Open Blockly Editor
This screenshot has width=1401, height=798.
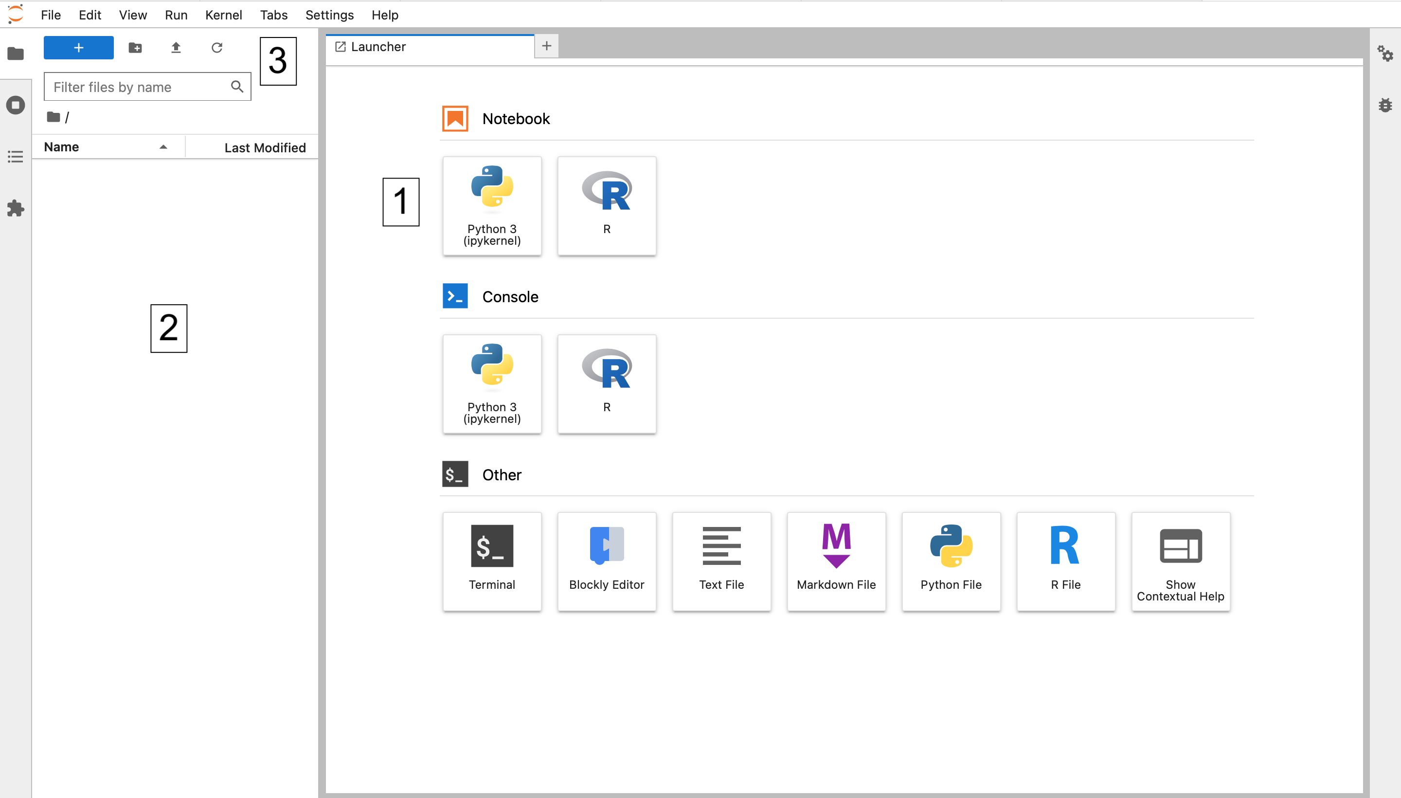(x=605, y=560)
